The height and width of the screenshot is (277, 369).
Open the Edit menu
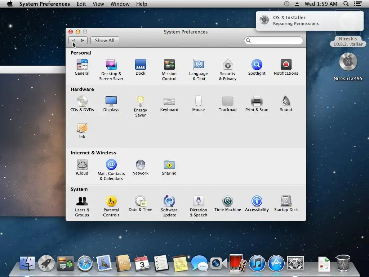tap(81, 4)
